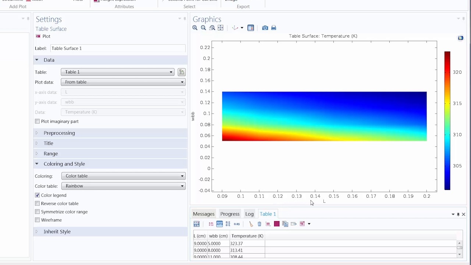Click the wbb (cm) column header
This screenshot has width=471, height=265.
(x=219, y=236)
